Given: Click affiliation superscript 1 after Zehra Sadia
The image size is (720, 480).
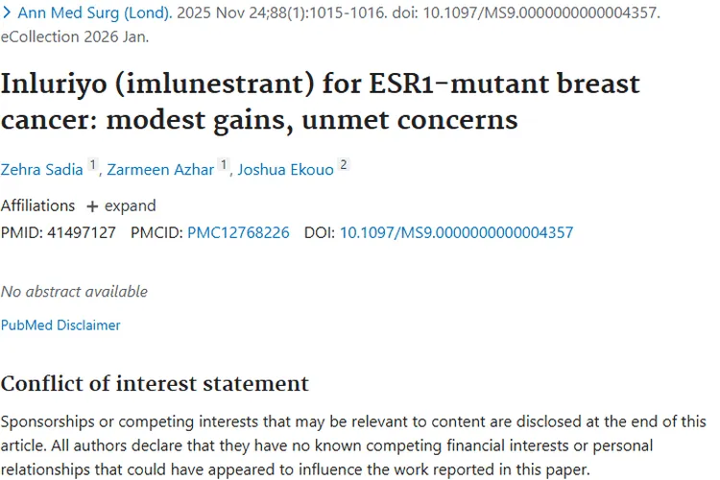Looking at the screenshot, I should point(93,165).
